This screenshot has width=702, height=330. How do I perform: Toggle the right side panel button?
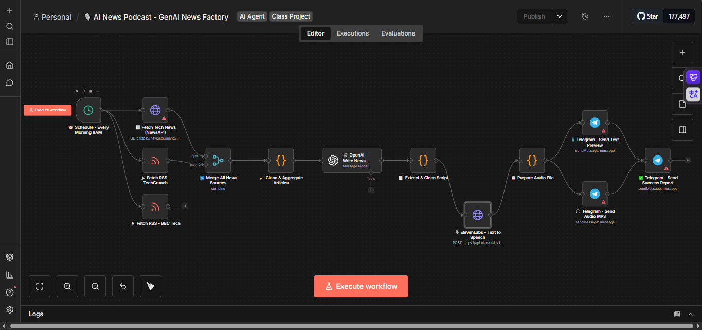682,130
